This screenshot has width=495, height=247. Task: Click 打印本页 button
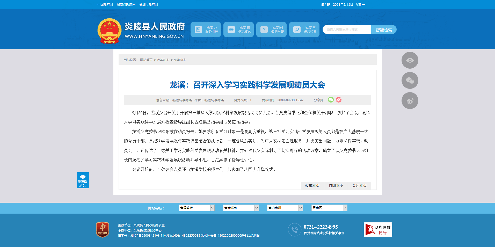click(336, 186)
